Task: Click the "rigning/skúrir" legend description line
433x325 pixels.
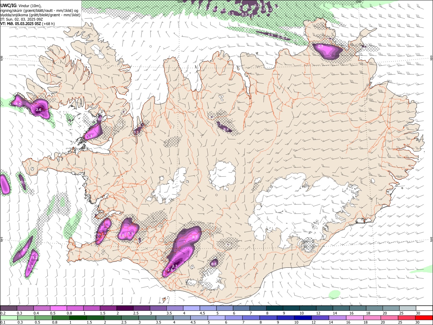Action: point(40,10)
